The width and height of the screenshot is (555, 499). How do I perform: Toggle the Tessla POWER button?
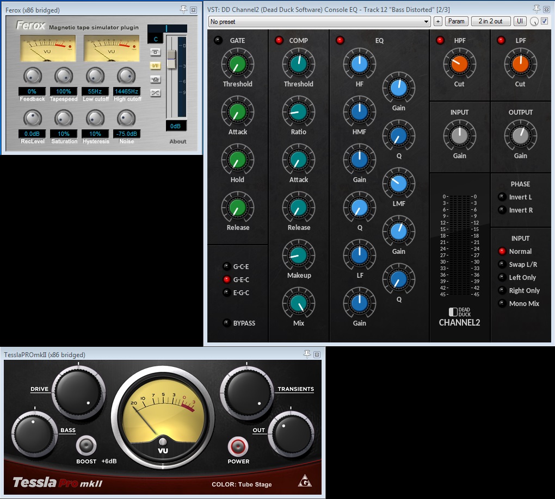[x=238, y=446]
